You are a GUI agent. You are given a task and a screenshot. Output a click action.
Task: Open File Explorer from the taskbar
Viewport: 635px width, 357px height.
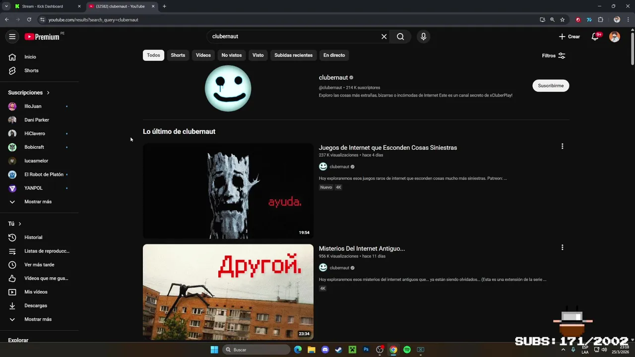[312, 350]
